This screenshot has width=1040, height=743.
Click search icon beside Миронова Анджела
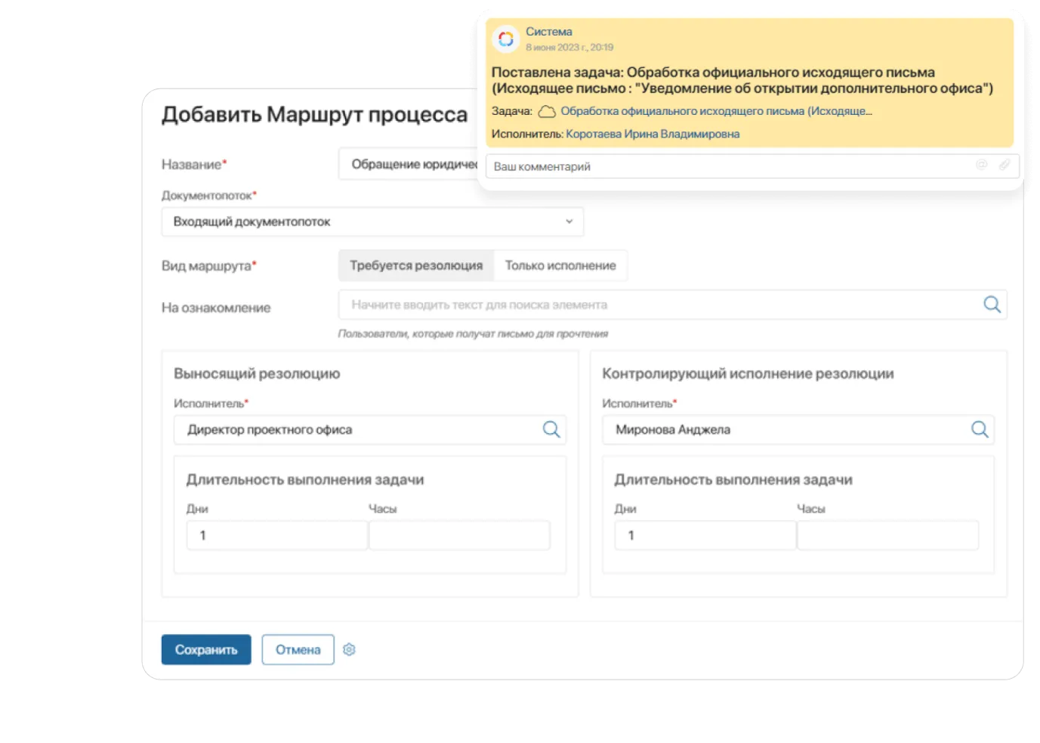click(980, 429)
